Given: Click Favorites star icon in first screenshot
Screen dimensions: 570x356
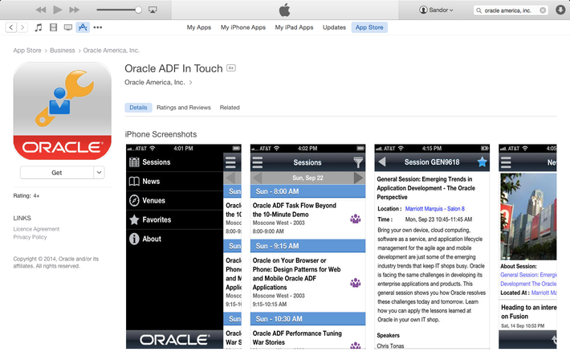Looking at the screenshot, I should point(134,219).
